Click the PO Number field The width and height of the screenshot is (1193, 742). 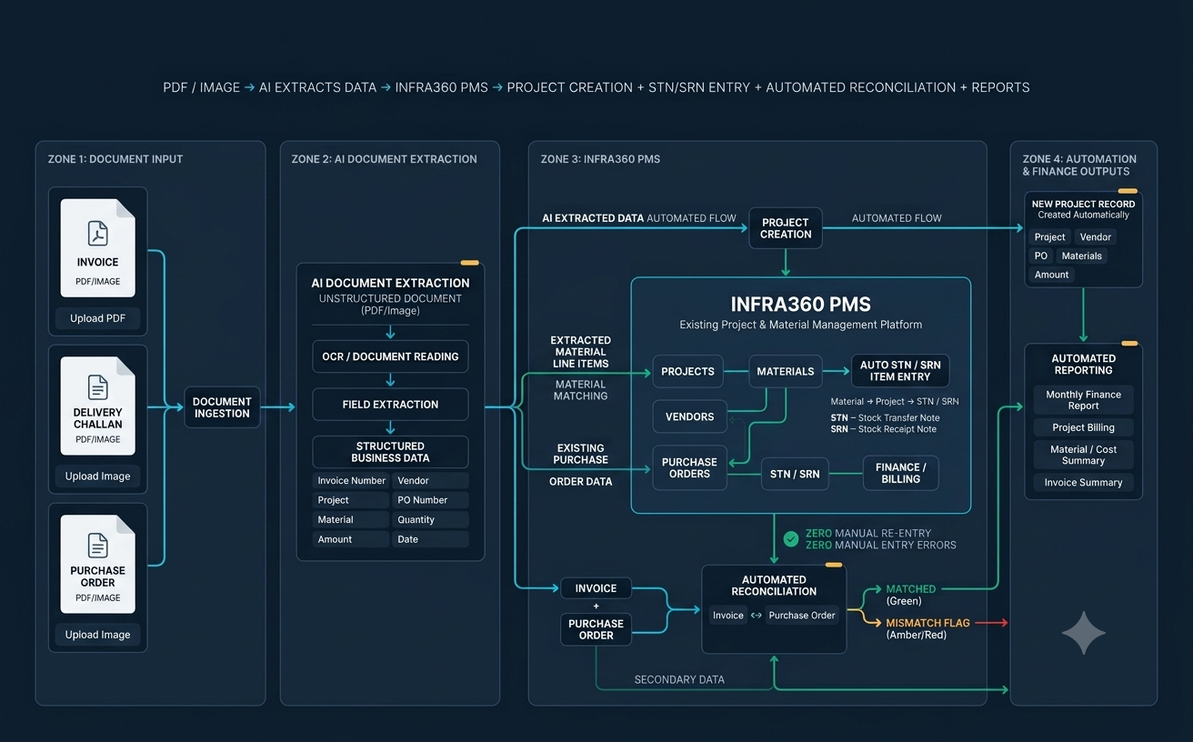tap(431, 500)
